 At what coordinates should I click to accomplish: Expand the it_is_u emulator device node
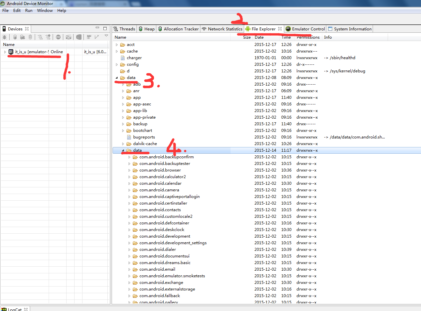(5, 52)
